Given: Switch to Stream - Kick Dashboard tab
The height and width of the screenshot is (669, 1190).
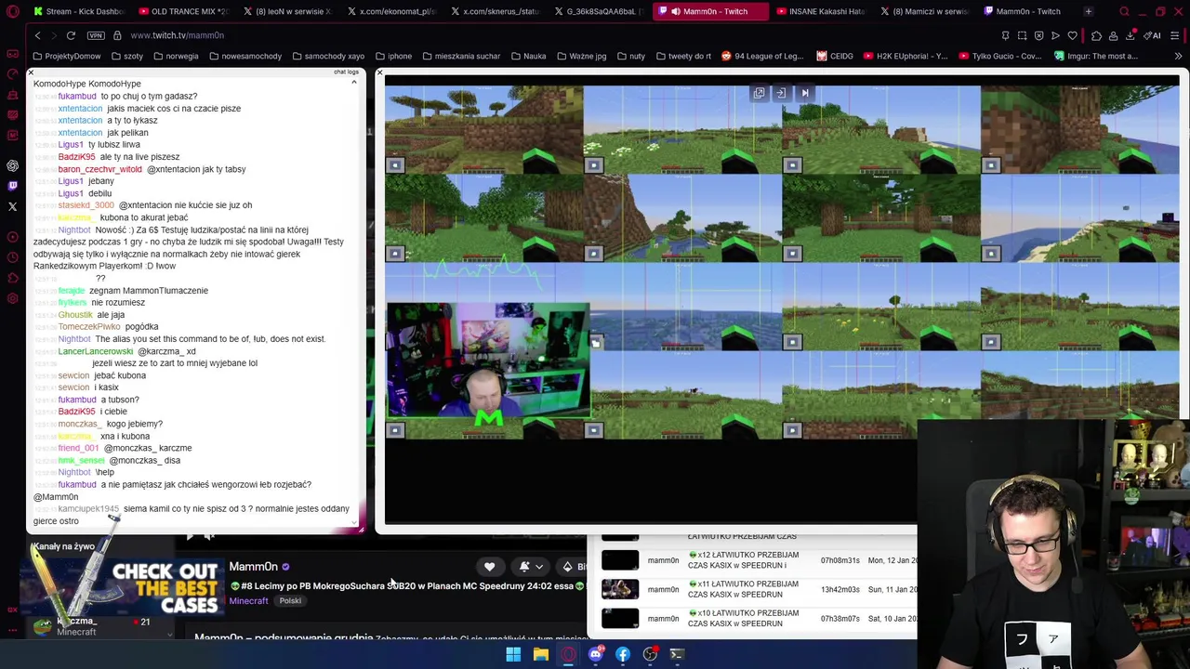Looking at the screenshot, I should (x=79, y=11).
